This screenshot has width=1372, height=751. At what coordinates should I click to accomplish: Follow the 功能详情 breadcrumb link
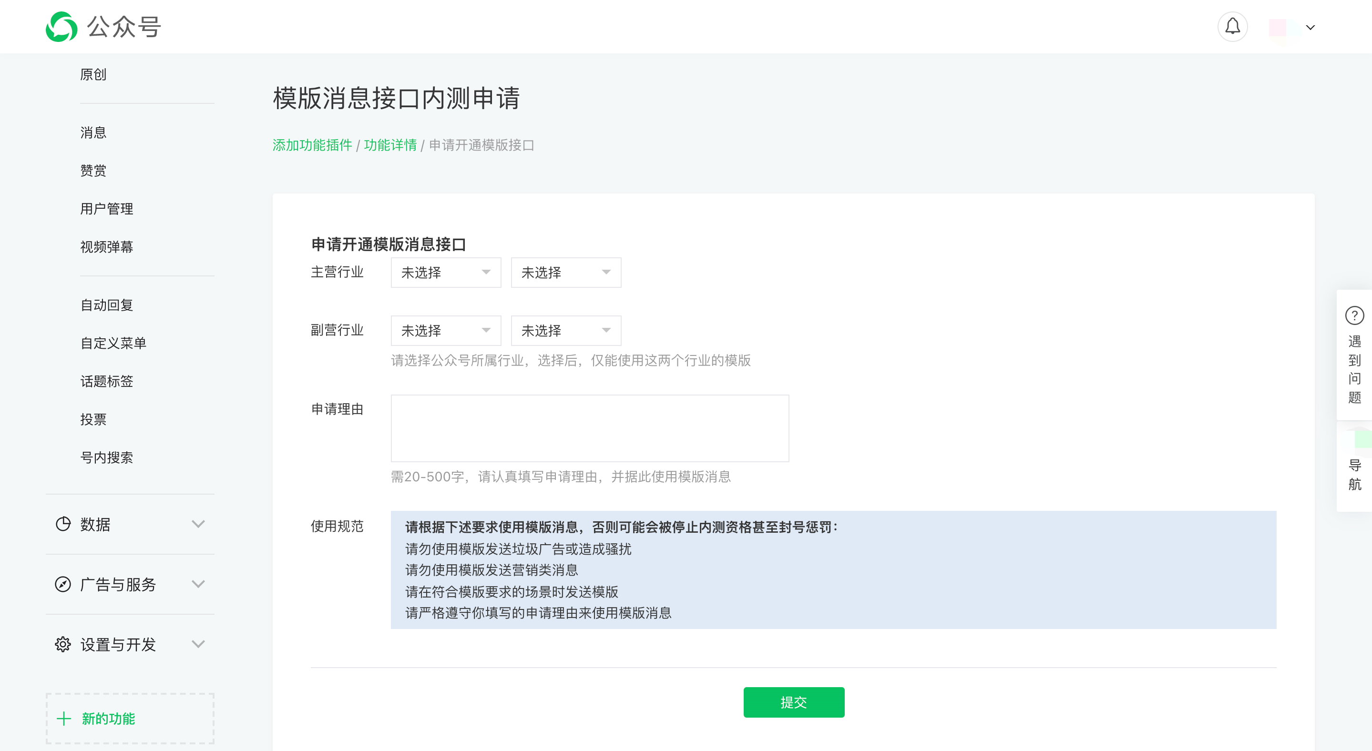pyautogui.click(x=390, y=145)
